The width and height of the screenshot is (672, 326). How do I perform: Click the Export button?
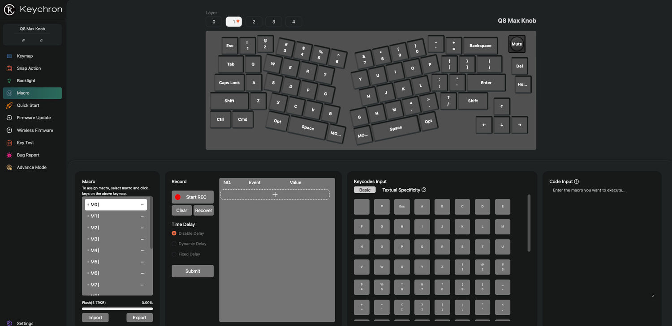pos(139,318)
